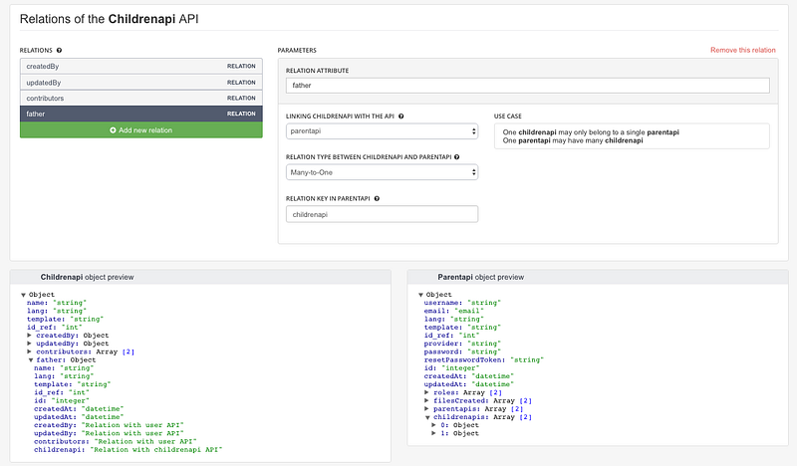Click help icon beside Relation Key in Parentapi
Viewport: 797px width, 466px height.
pos(377,199)
